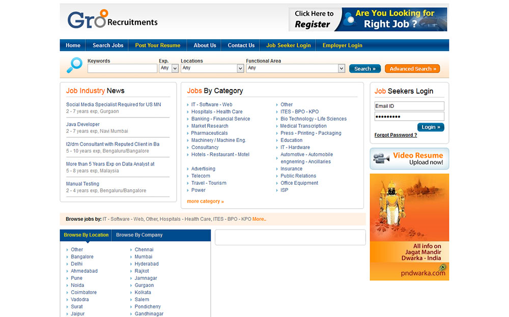The width and height of the screenshot is (509, 317).
Task: Click the Forgot Password link
Action: tap(395, 135)
